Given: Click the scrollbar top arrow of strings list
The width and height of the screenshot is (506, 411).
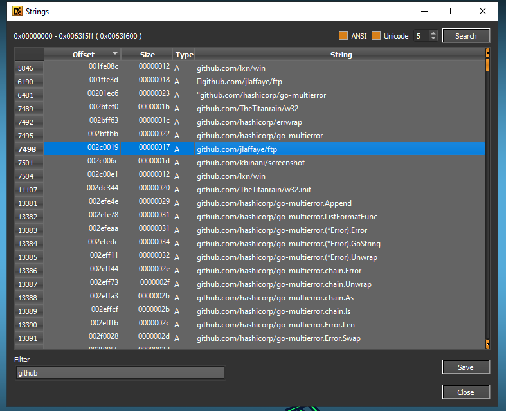Looking at the screenshot, I should coord(487,53).
